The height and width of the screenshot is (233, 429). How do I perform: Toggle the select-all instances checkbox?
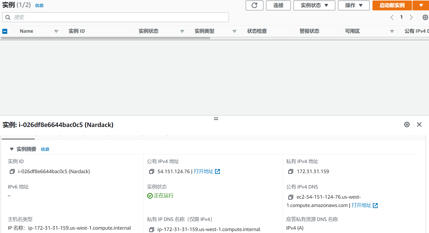click(5, 31)
